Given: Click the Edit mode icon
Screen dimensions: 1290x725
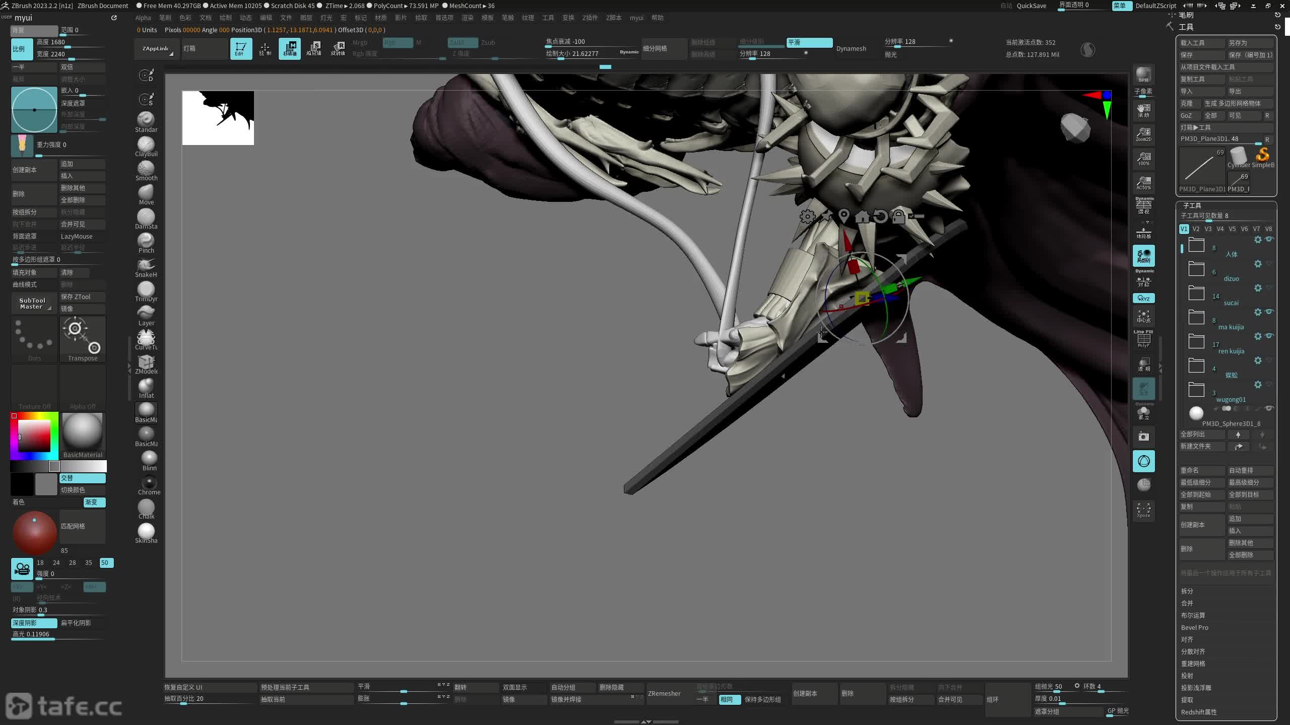Looking at the screenshot, I should 241,49.
